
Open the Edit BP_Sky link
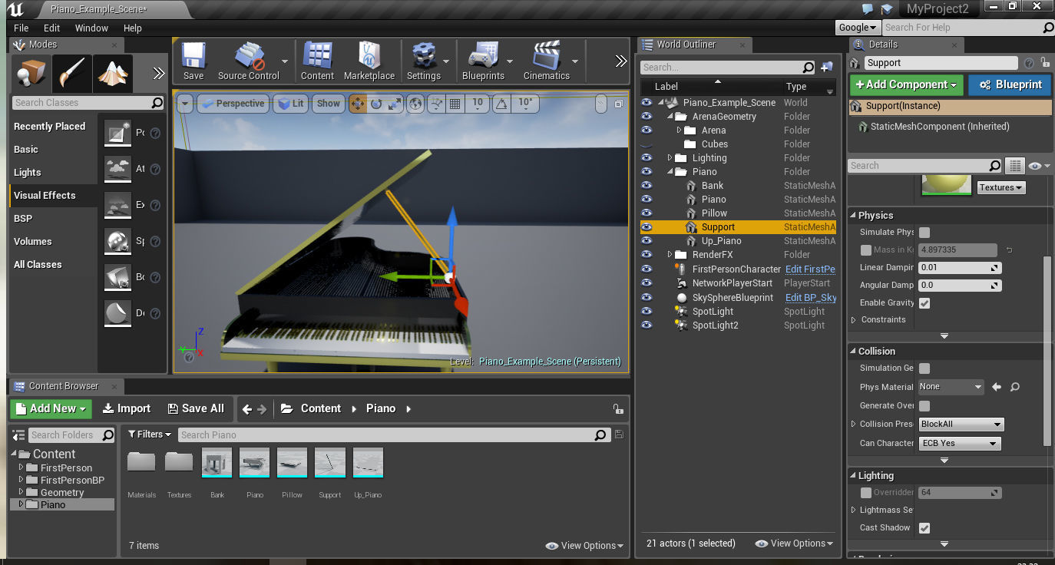(x=811, y=298)
